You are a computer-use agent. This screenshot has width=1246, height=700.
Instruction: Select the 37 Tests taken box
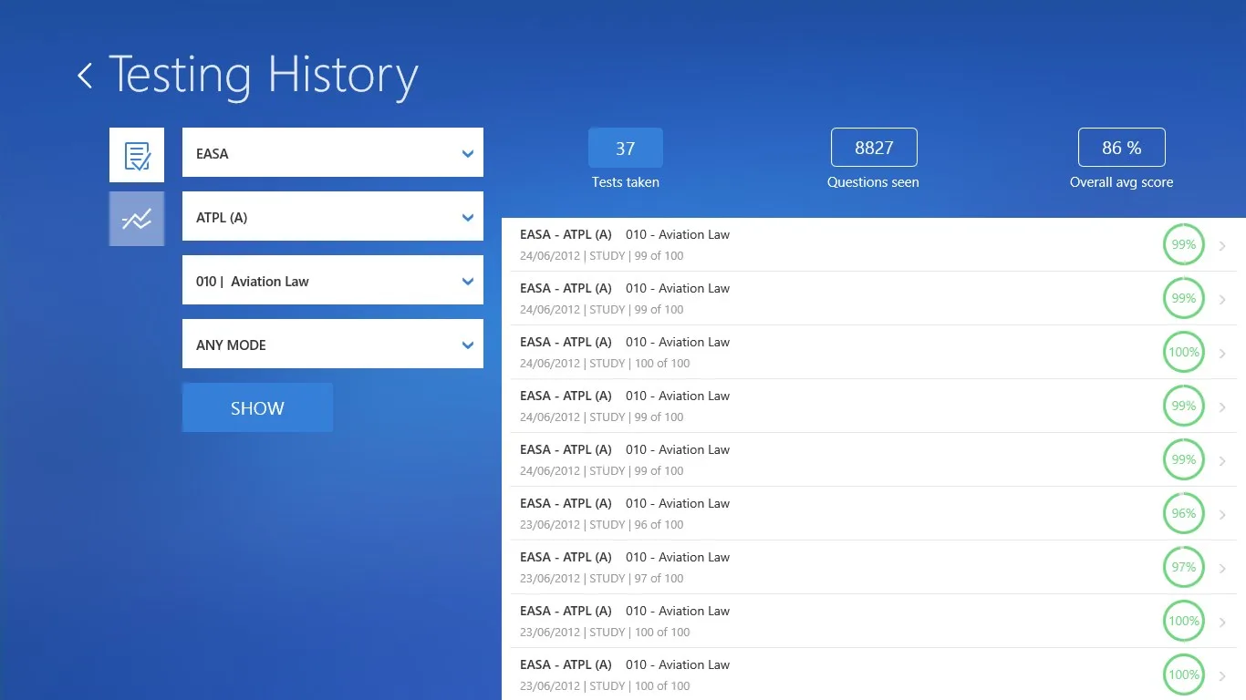click(x=626, y=148)
